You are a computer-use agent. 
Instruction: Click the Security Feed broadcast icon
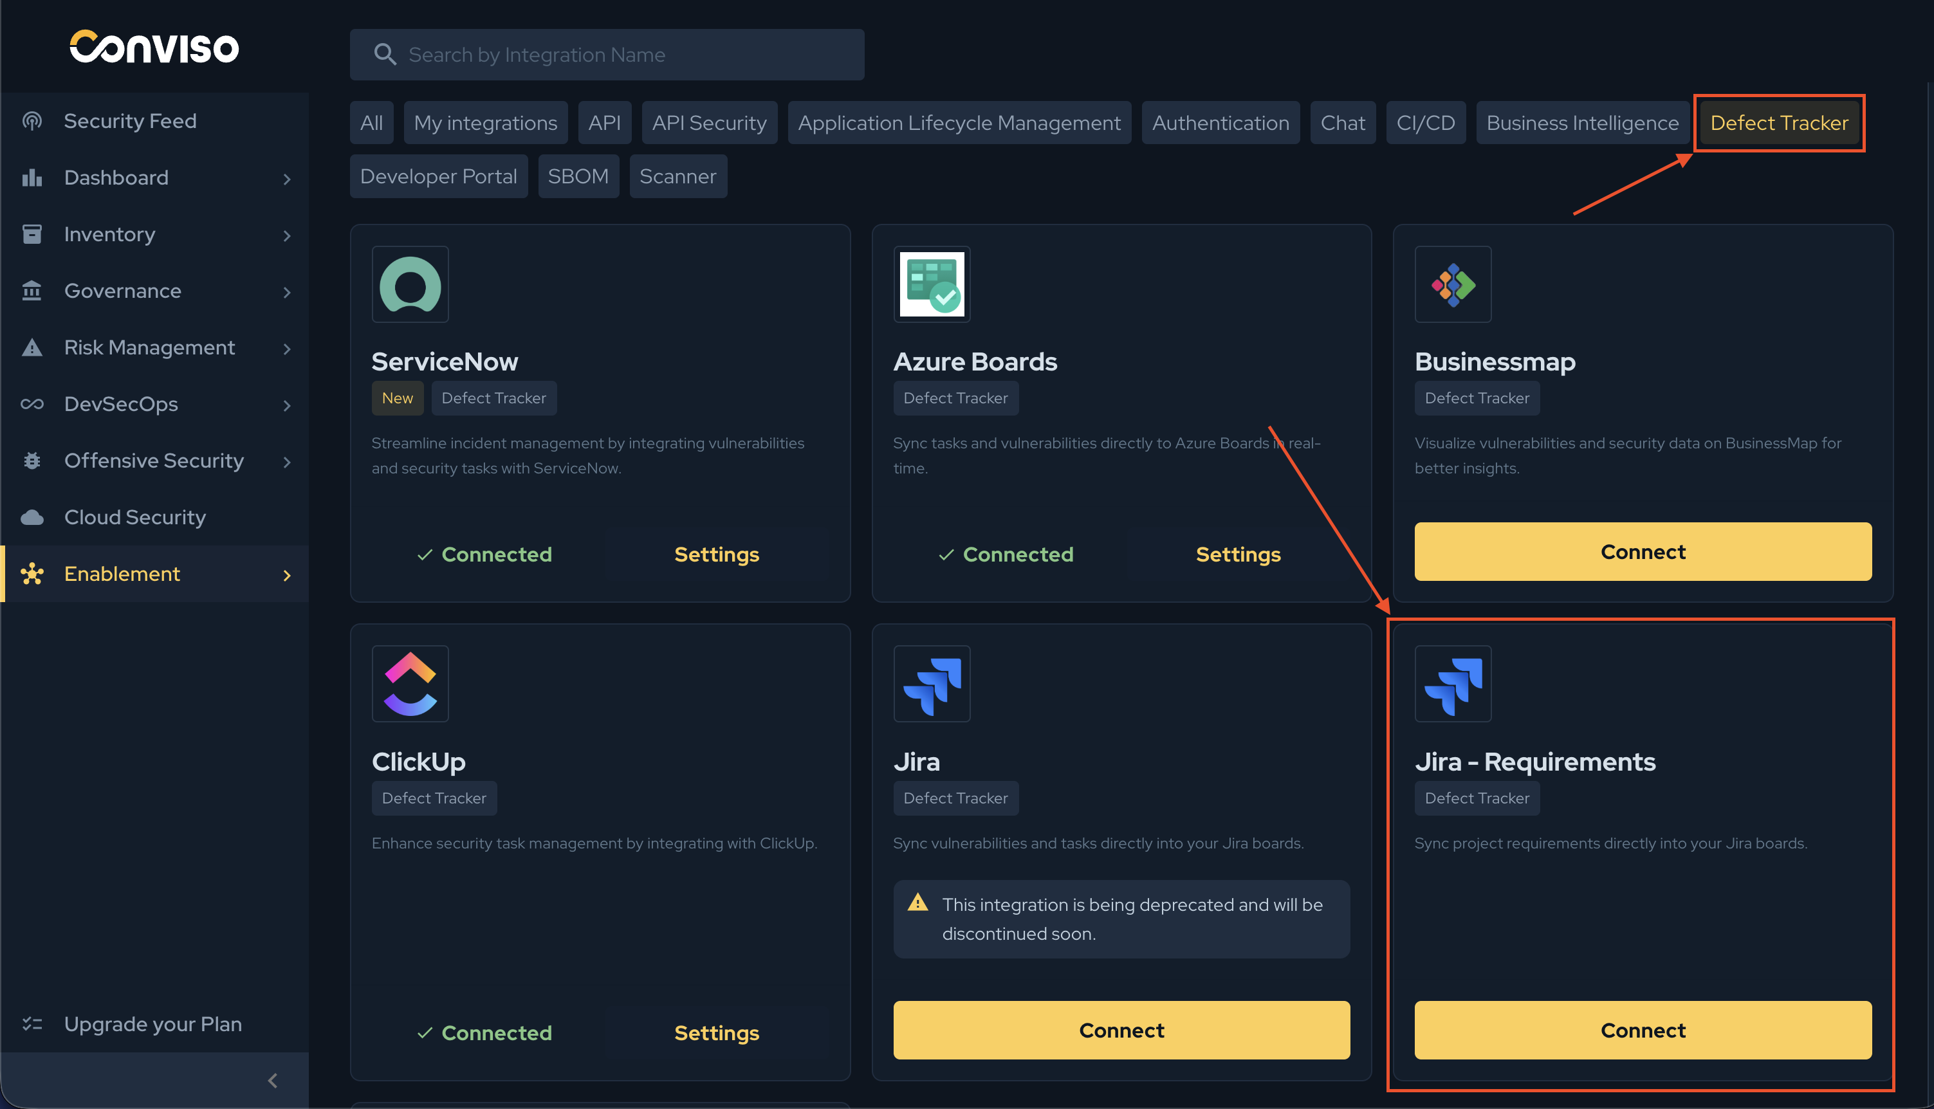tap(32, 121)
